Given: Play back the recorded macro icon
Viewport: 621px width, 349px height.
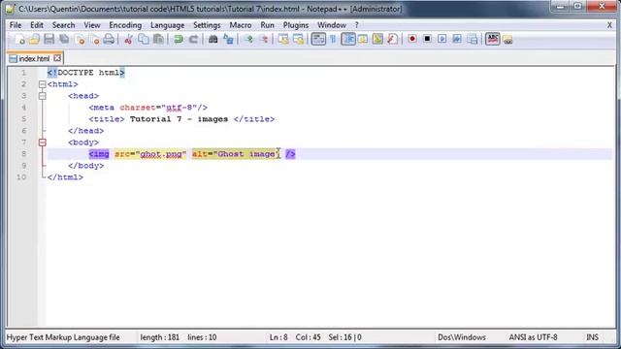Looking at the screenshot, I should coord(442,39).
